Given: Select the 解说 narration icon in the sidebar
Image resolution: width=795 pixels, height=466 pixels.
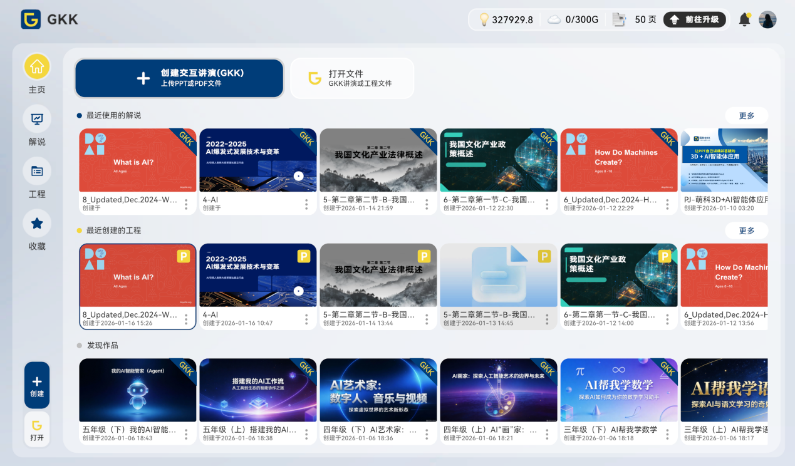Looking at the screenshot, I should (x=36, y=118).
